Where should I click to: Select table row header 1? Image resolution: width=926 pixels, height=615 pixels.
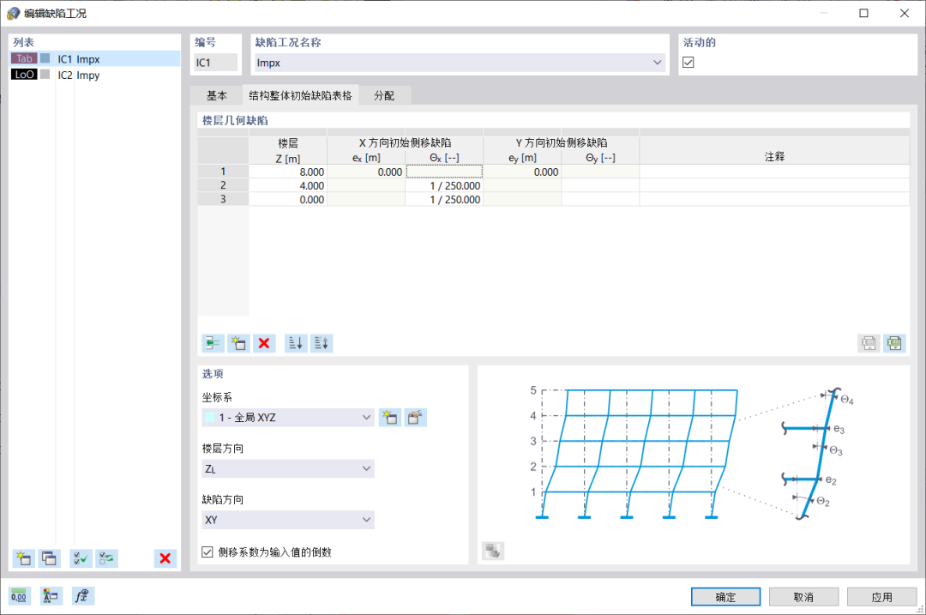[223, 172]
